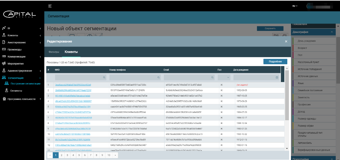The height and width of the screenshot is (160, 340).
Task: Click the Подробнее button
Action: point(275,61)
